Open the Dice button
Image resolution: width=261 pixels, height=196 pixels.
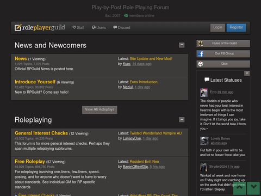tap(223, 64)
